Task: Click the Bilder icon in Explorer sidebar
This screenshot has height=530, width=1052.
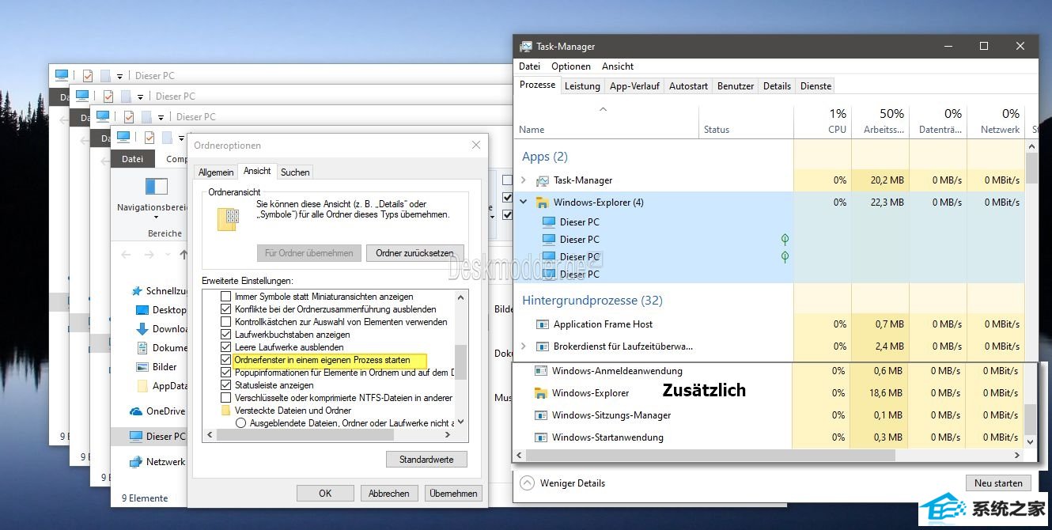Action: (x=142, y=367)
